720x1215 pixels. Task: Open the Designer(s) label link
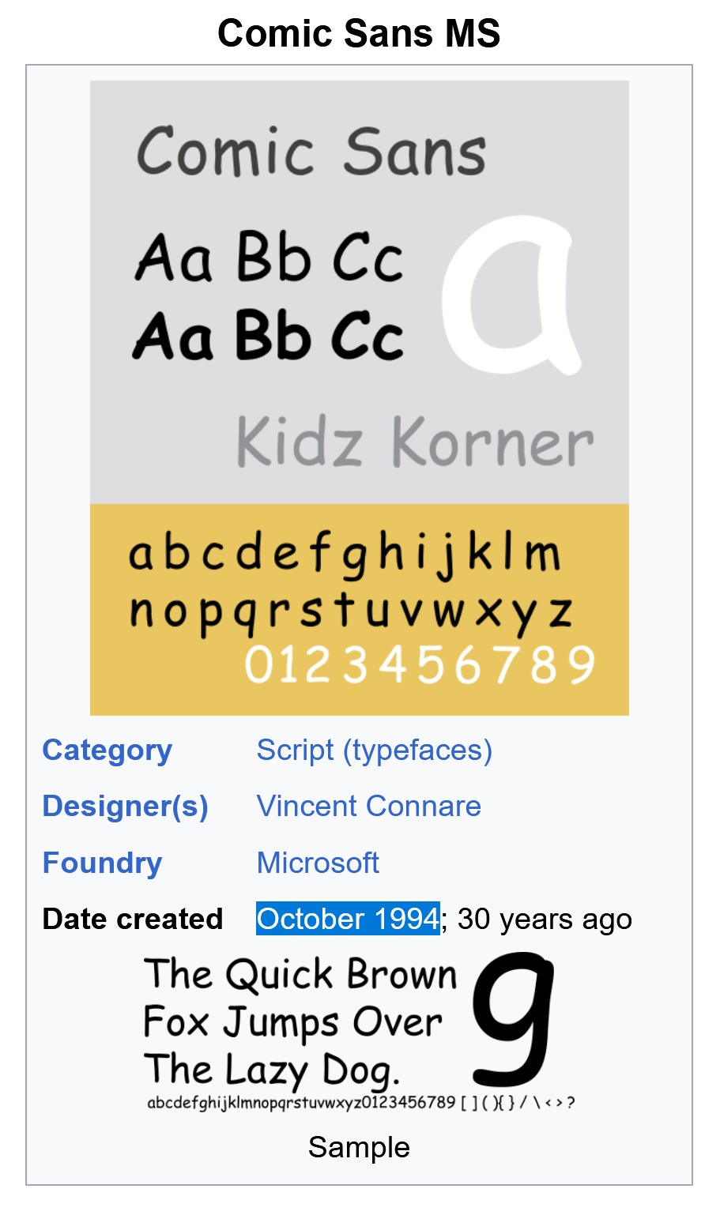(125, 807)
